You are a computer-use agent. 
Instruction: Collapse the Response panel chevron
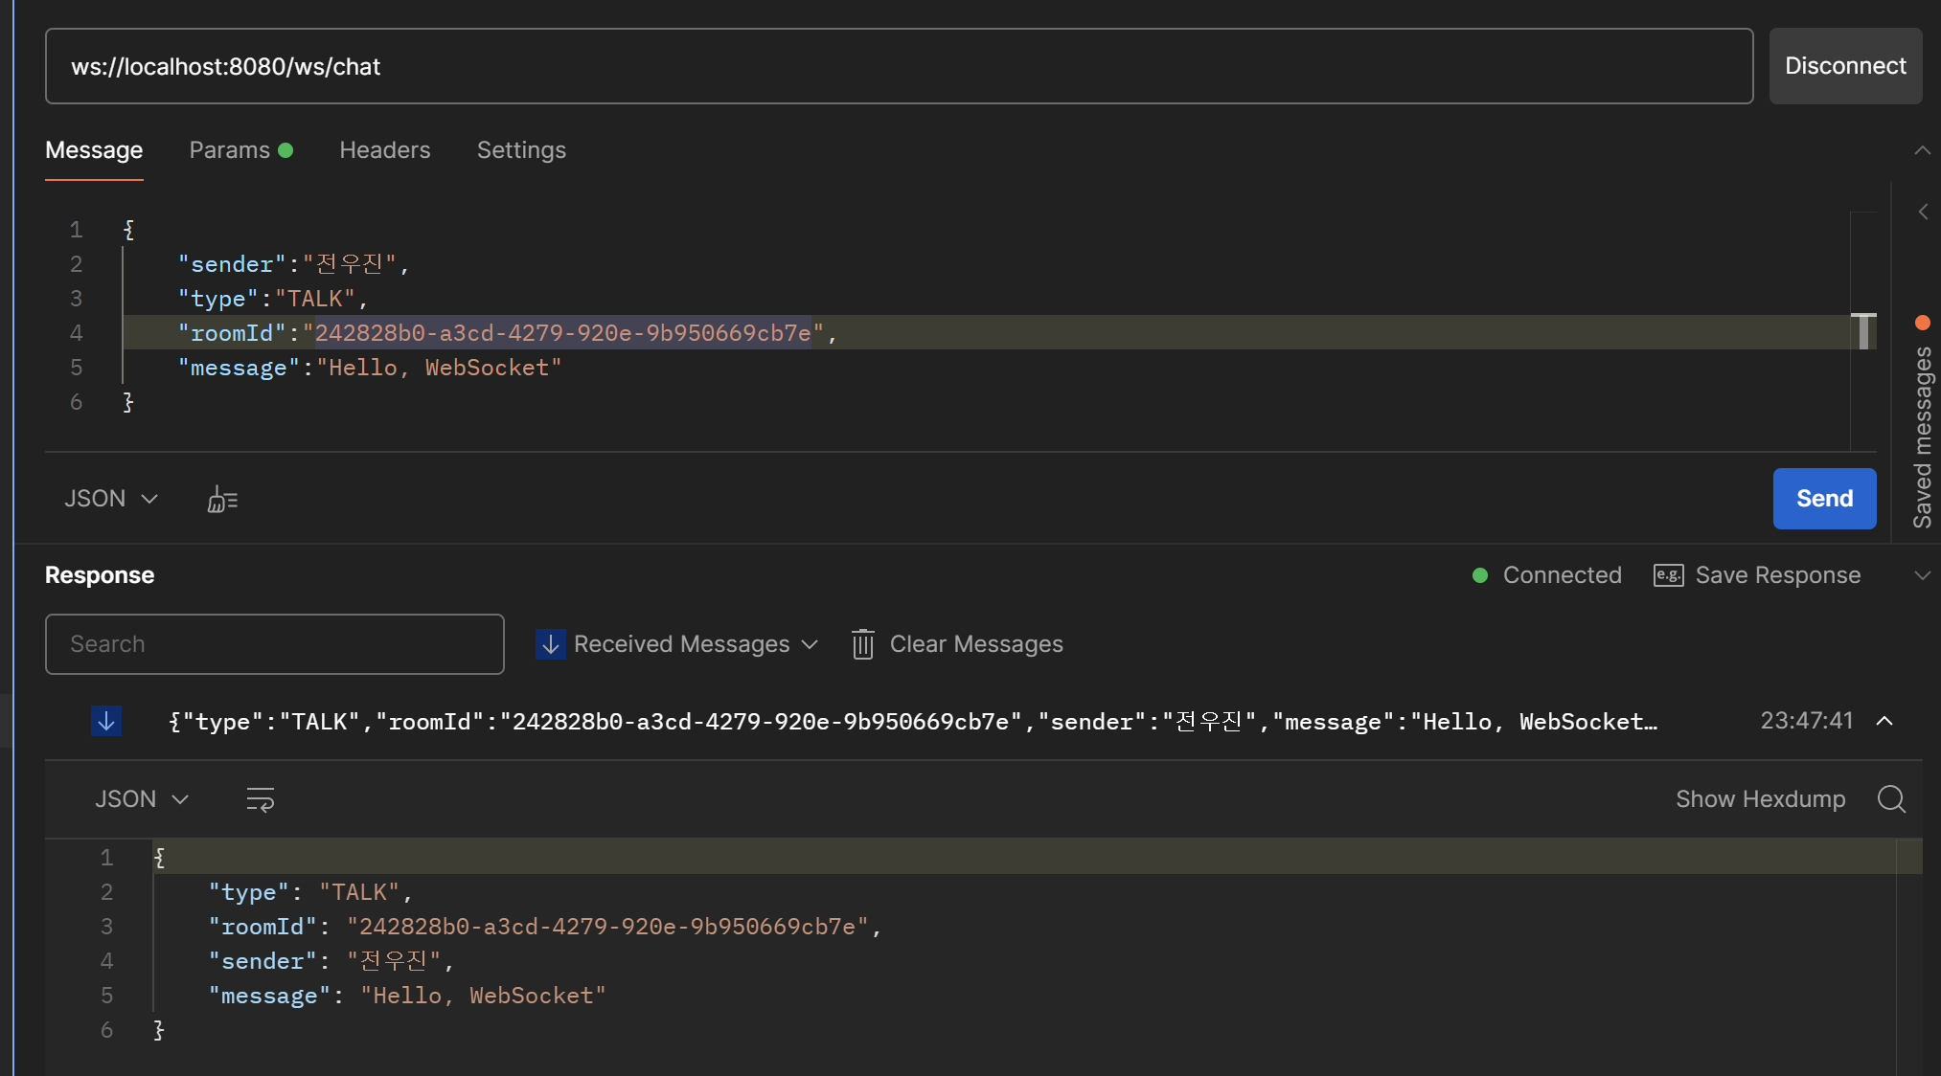(1922, 575)
